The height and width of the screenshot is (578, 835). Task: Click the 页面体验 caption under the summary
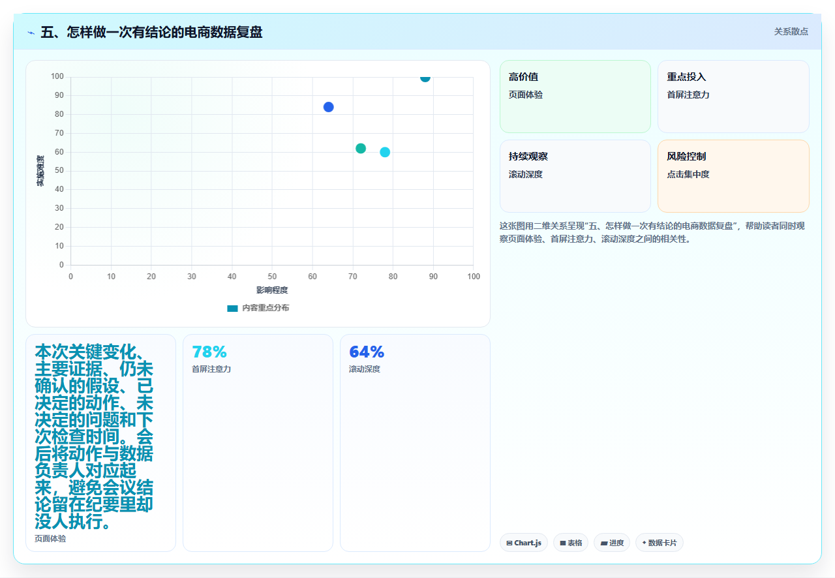coord(50,539)
